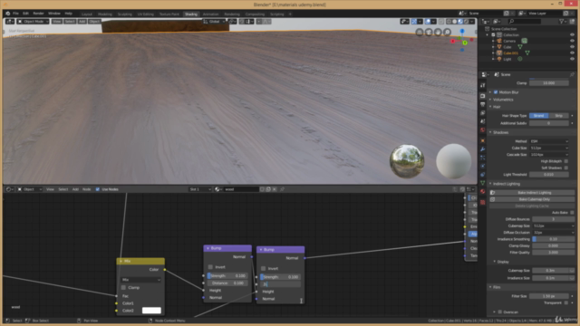Open the Object Mode dropdown
580x326 pixels.
click(33, 22)
